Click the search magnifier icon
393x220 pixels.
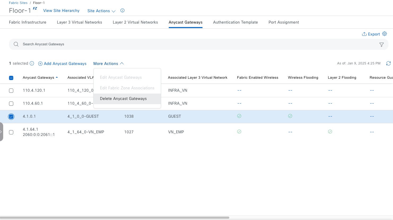(16, 44)
